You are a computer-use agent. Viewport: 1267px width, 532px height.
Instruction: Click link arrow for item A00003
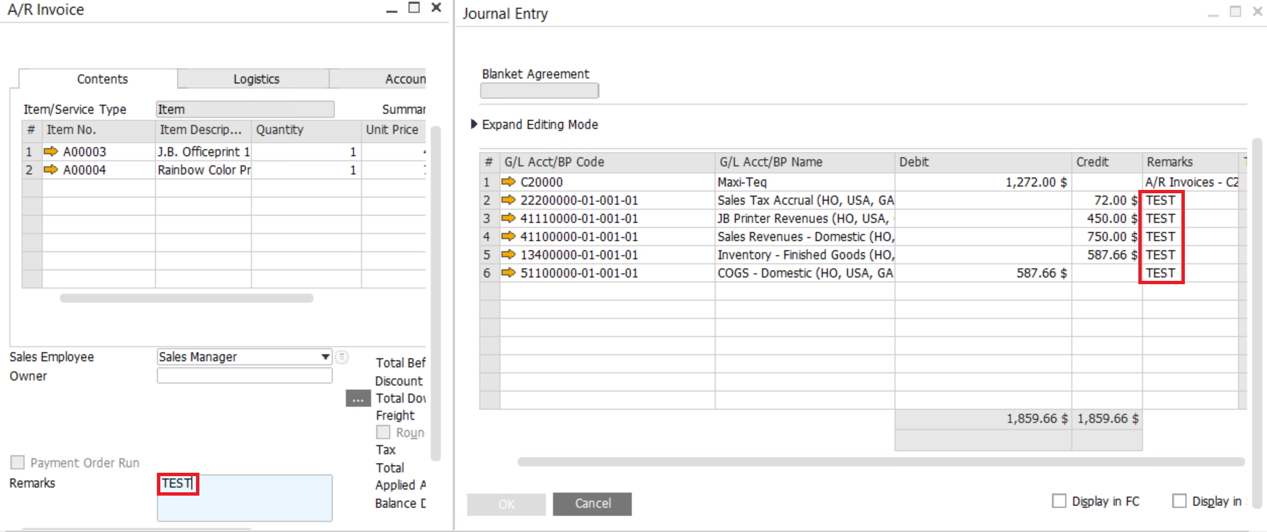click(x=51, y=152)
